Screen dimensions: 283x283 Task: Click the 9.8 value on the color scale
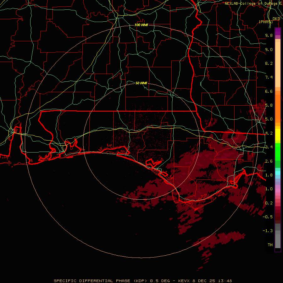point(269,35)
